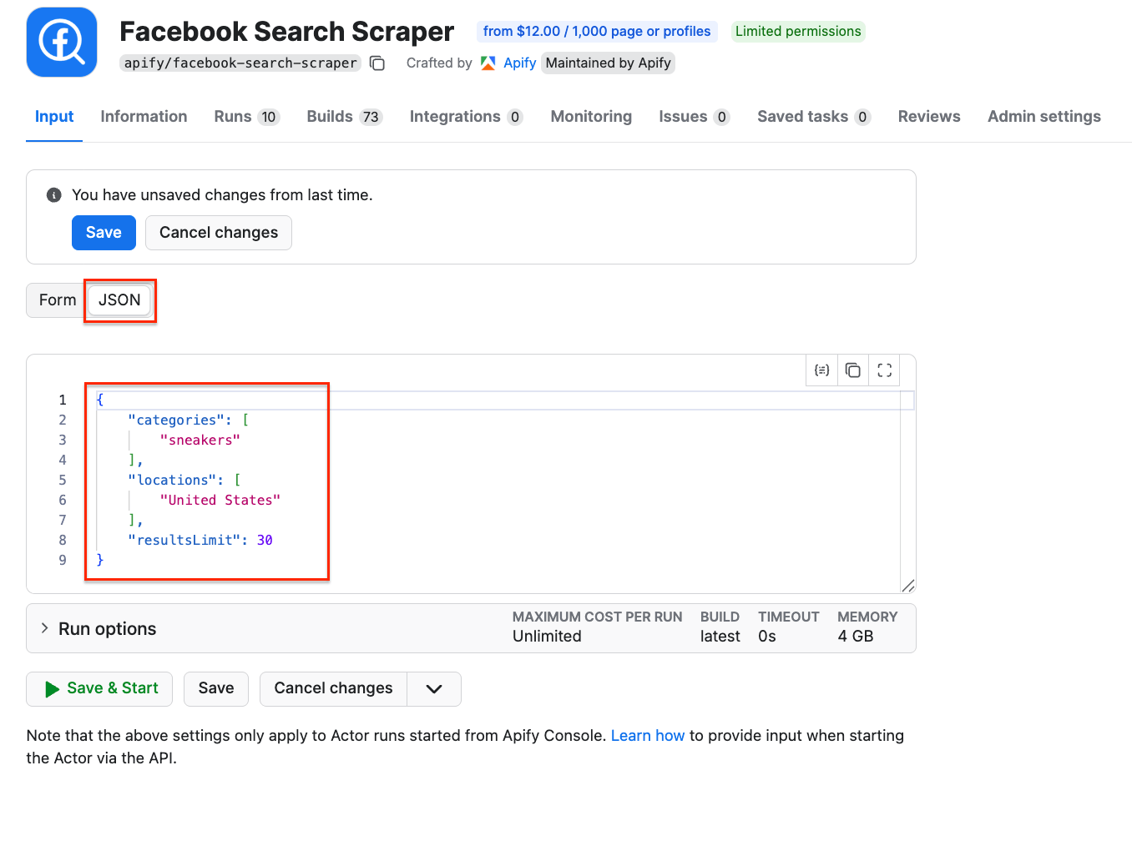Click the Apify logo next to Crafted by
The width and height of the screenshot is (1132, 846).
(x=488, y=63)
